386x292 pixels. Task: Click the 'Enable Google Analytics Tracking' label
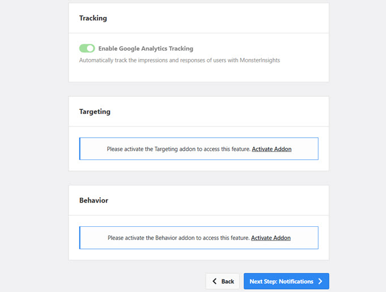click(145, 49)
